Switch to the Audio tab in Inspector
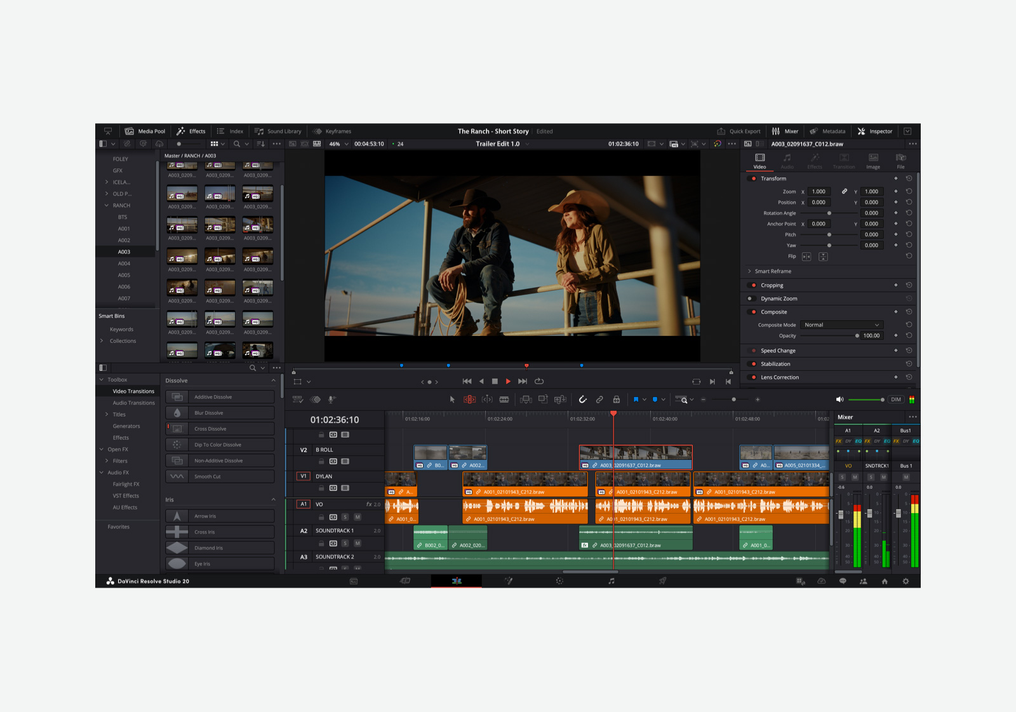Screen dimensions: 1016x712 (787, 162)
